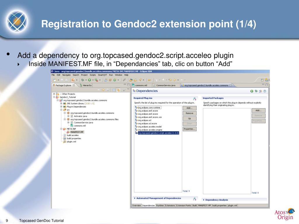Viewport: 299px width, 224px height.
Task: Click organize manifests icon in Dependencies header
Action: (x=260, y=91)
